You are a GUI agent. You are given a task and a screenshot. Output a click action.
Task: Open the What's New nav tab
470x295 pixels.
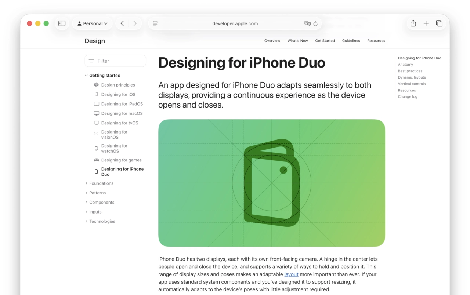[x=298, y=41]
